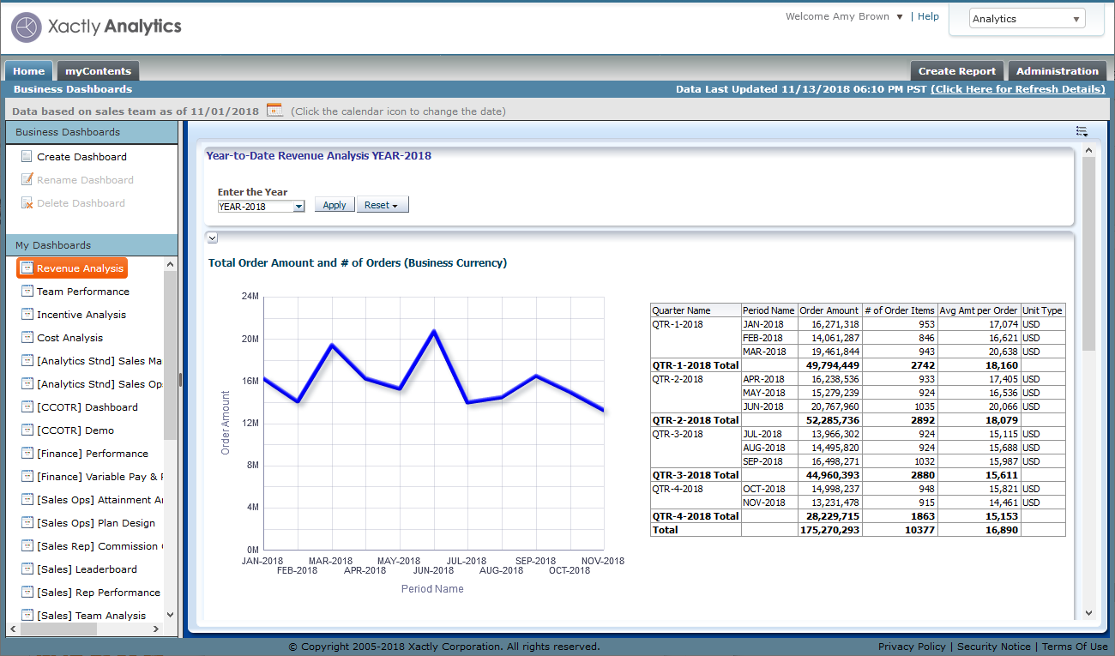Open Click Here for Refresh Details link
1115x656 pixels.
[x=1017, y=89]
